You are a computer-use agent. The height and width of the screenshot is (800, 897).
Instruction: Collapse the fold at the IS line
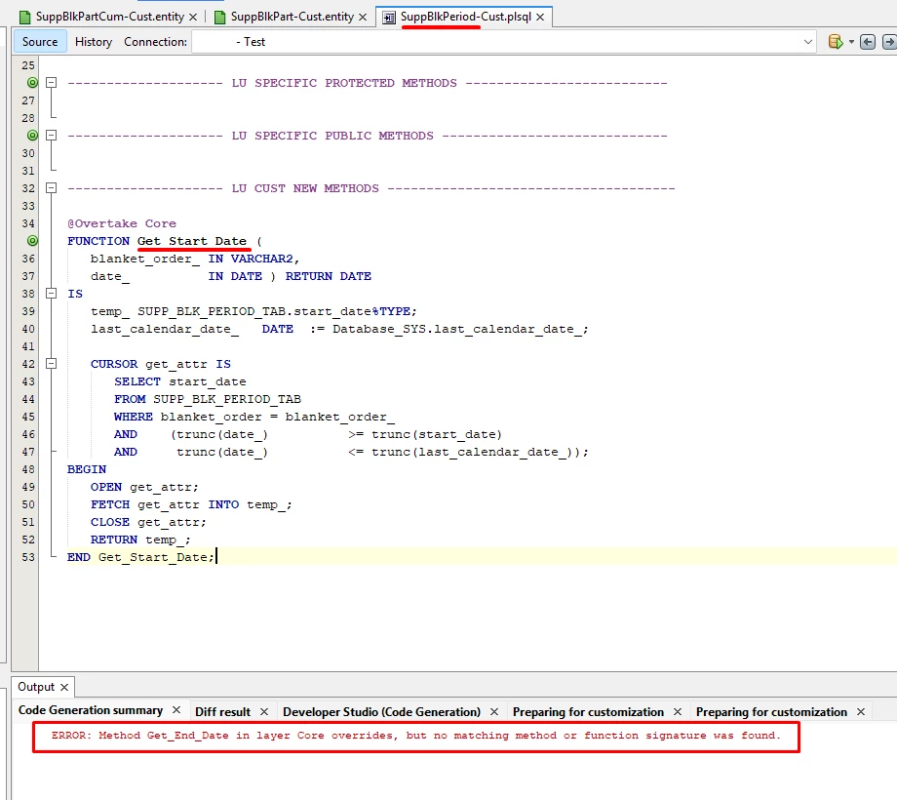[52, 294]
